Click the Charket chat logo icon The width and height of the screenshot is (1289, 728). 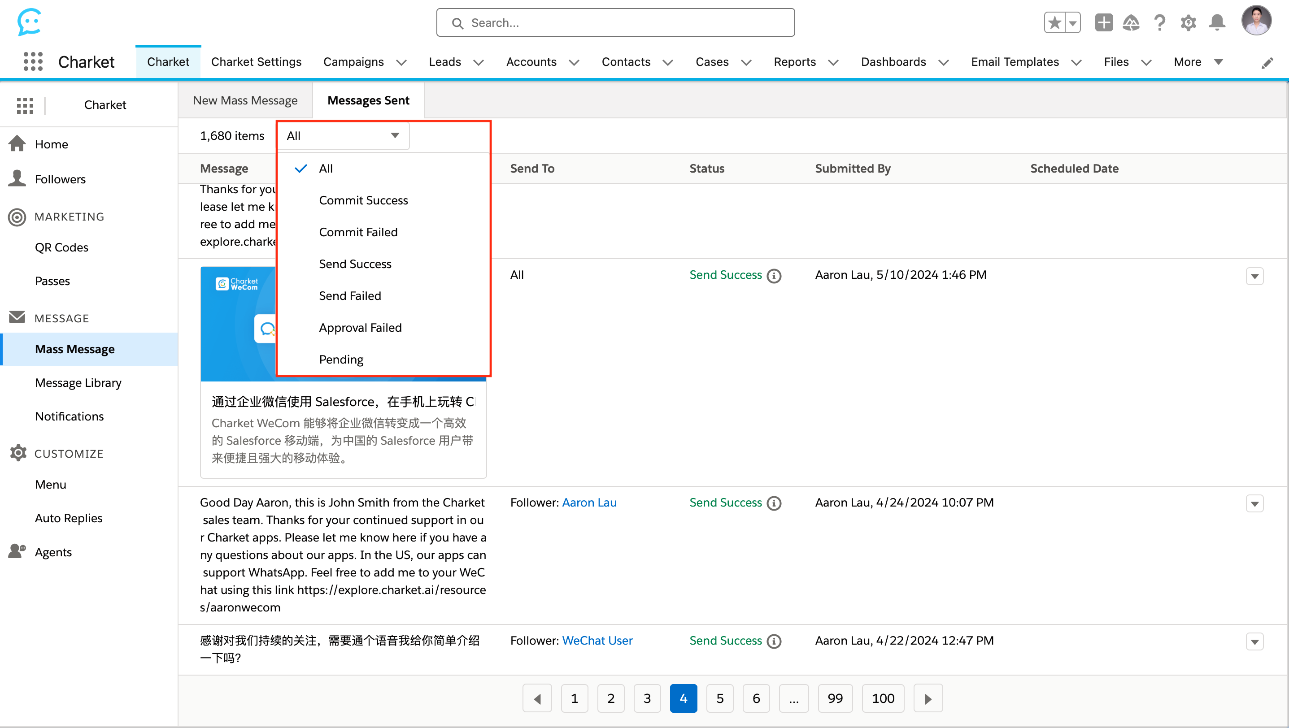point(29,22)
